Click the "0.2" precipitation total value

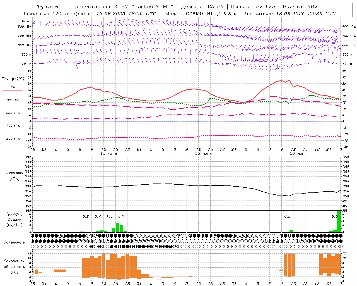86,216
